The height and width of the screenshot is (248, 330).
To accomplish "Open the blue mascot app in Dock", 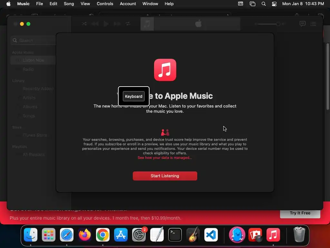I will tap(237, 235).
